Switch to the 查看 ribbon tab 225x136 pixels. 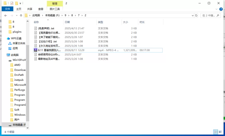41,9
